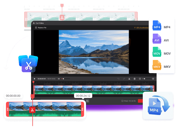Click the blue MP4 format icon
The height and width of the screenshot is (130, 182).
tap(157, 25)
